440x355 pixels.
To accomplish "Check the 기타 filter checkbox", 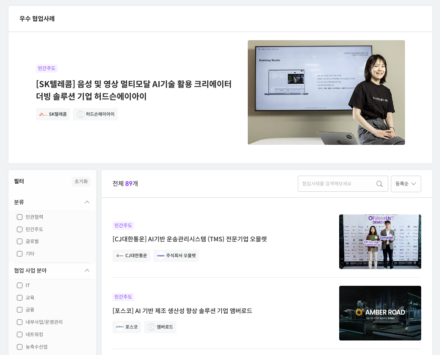I will click(20, 254).
